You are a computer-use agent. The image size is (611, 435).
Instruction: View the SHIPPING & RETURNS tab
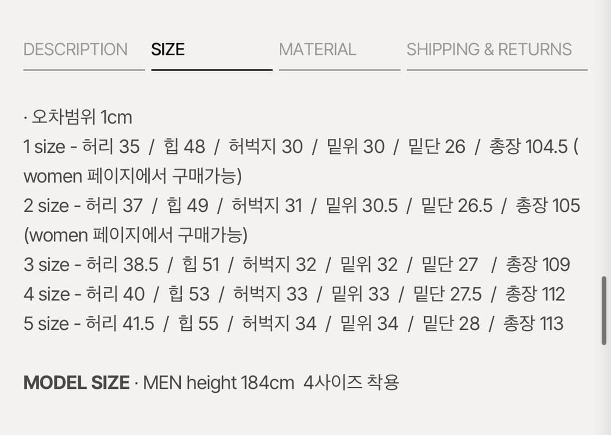[489, 49]
